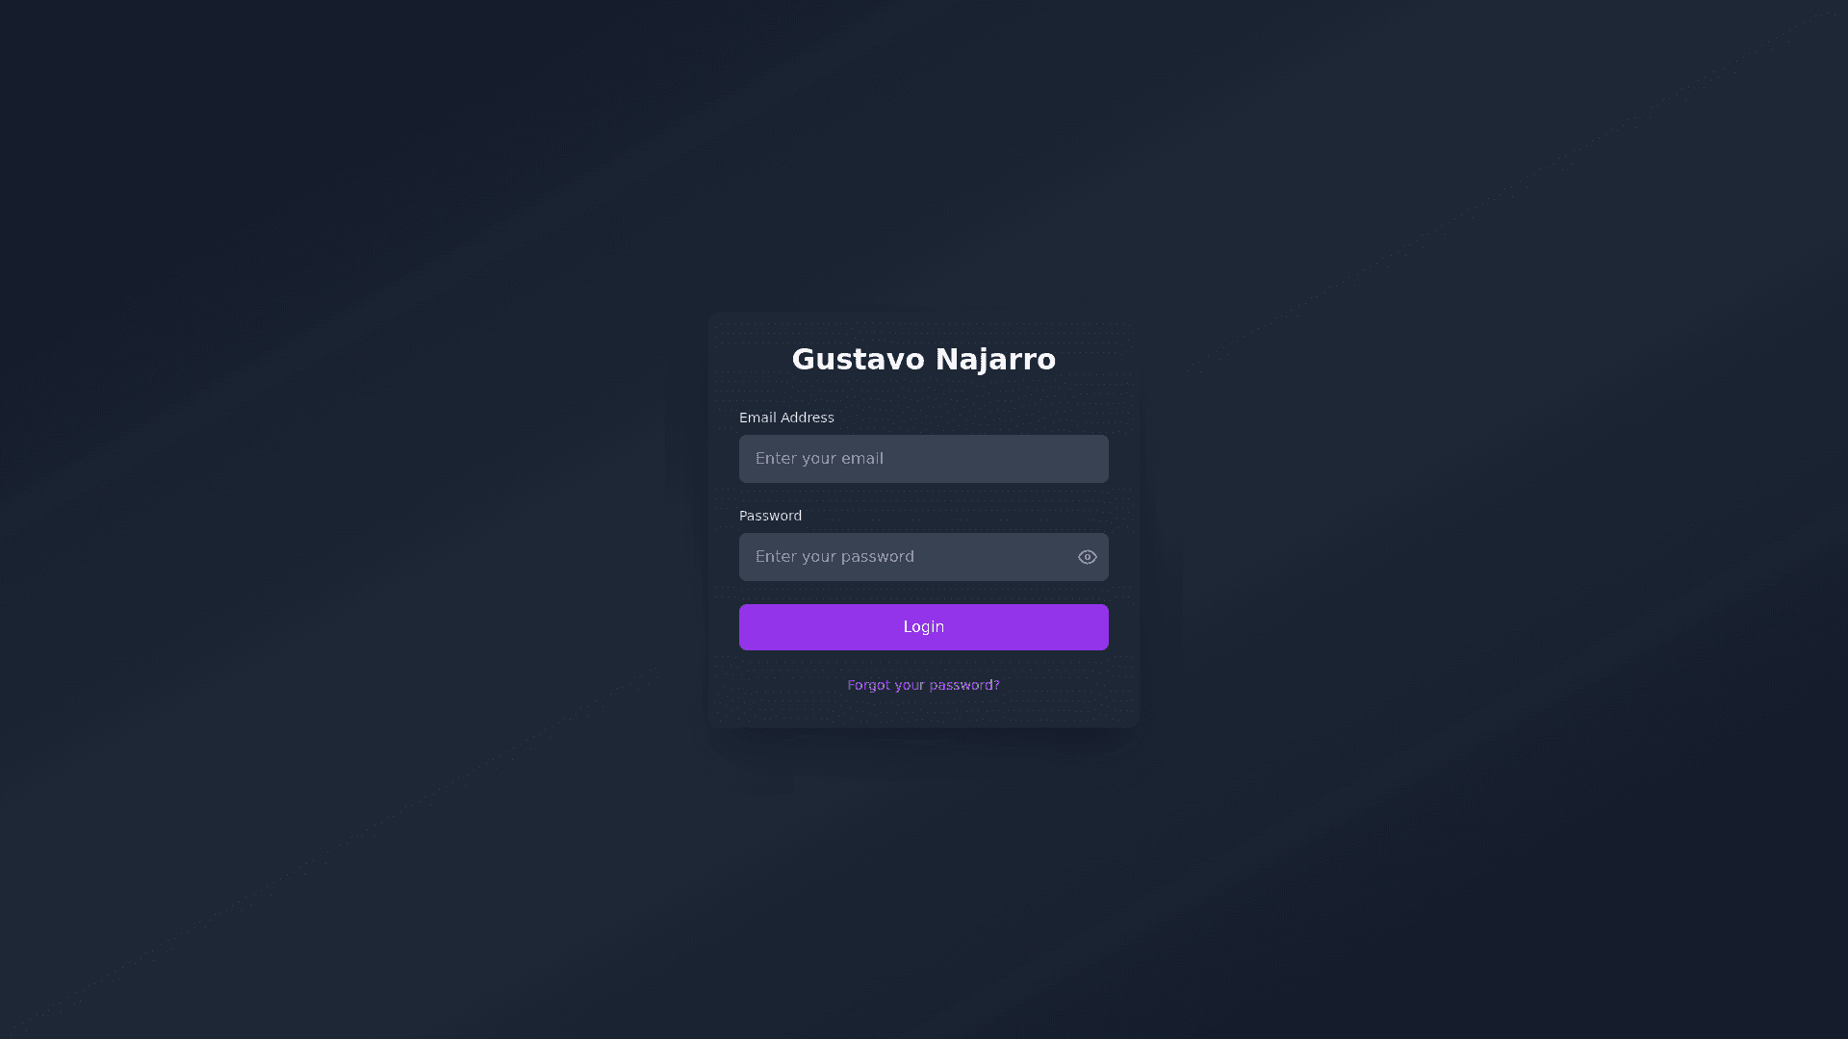Reveal typed password with the eye toggle

pos(1087,557)
